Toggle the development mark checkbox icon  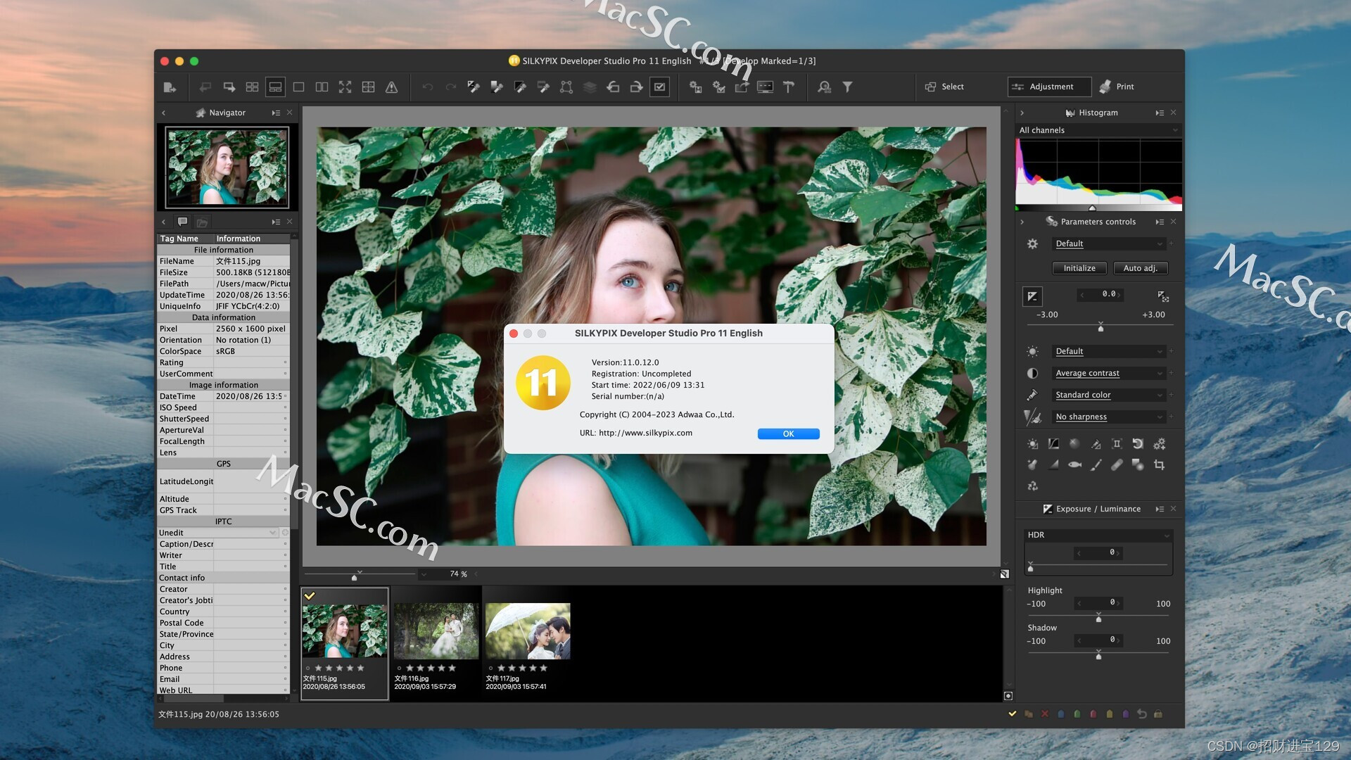(x=659, y=87)
